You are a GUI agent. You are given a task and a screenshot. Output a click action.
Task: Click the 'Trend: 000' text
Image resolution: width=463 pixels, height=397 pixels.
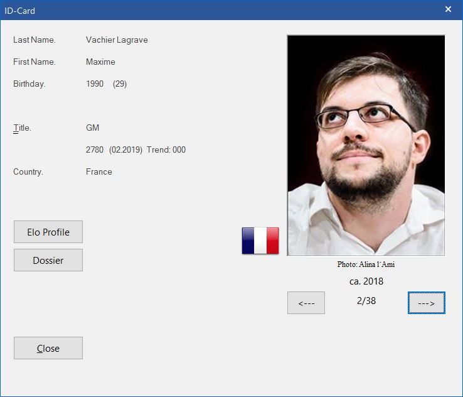tap(166, 150)
